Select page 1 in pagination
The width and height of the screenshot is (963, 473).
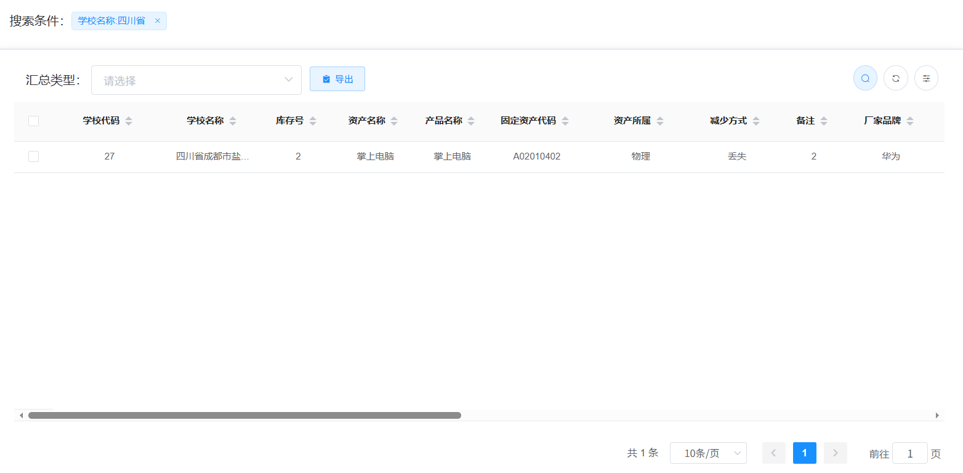click(x=804, y=453)
